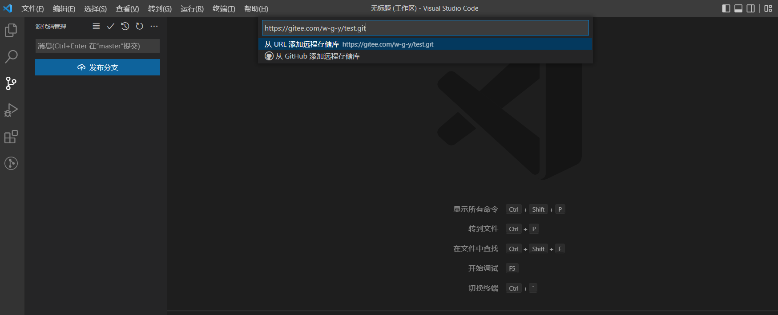Screen dimensions: 778x315
Task: Toggle the secondary side bar layout icon
Action: coord(751,8)
